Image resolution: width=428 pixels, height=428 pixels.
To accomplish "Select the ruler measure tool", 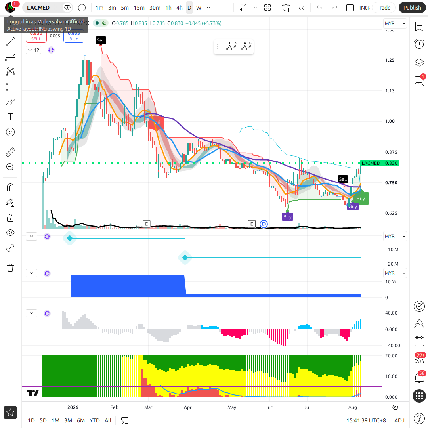I will coord(10,152).
